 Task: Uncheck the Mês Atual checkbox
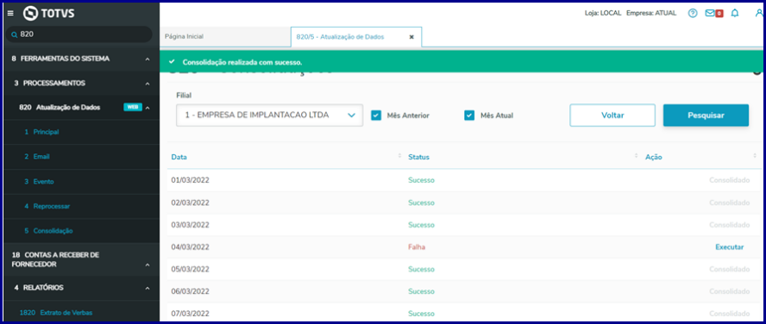[x=469, y=115]
